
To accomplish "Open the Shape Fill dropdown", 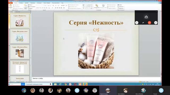I will [x=112, y=5].
